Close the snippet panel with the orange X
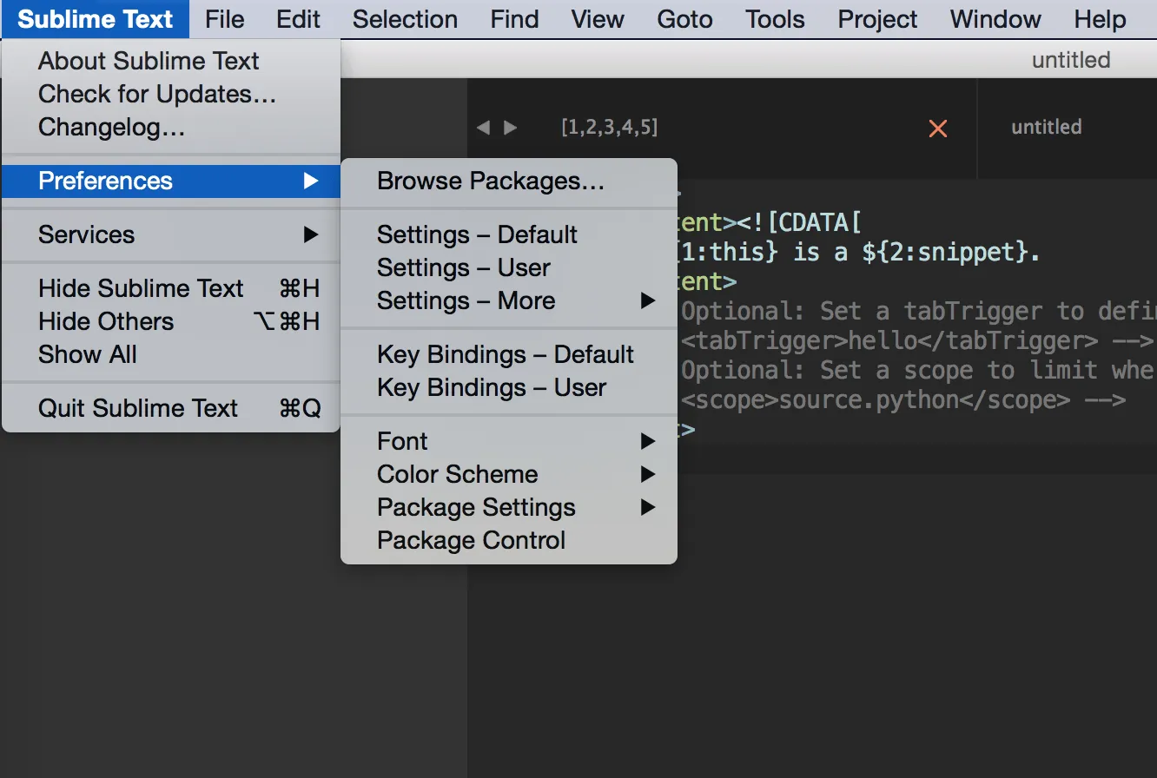This screenshot has width=1157, height=778. [938, 127]
